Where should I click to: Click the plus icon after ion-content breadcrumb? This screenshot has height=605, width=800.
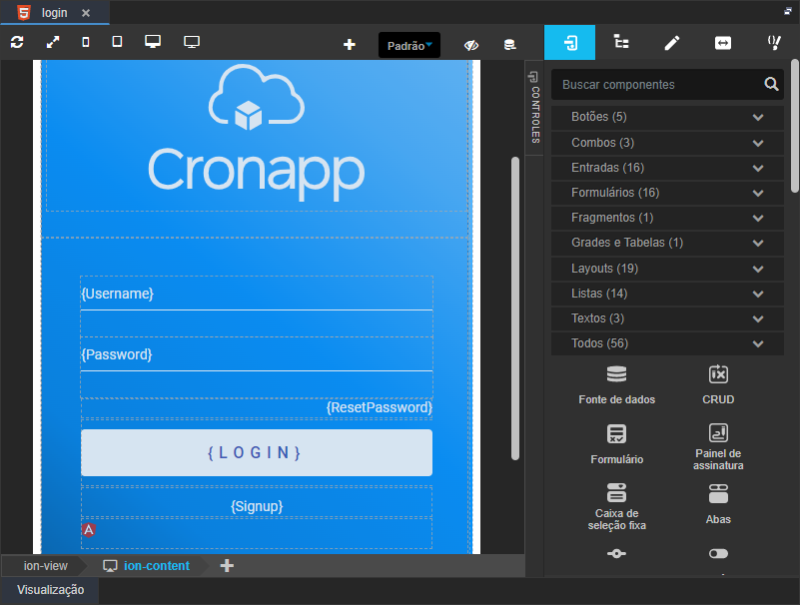(x=227, y=566)
